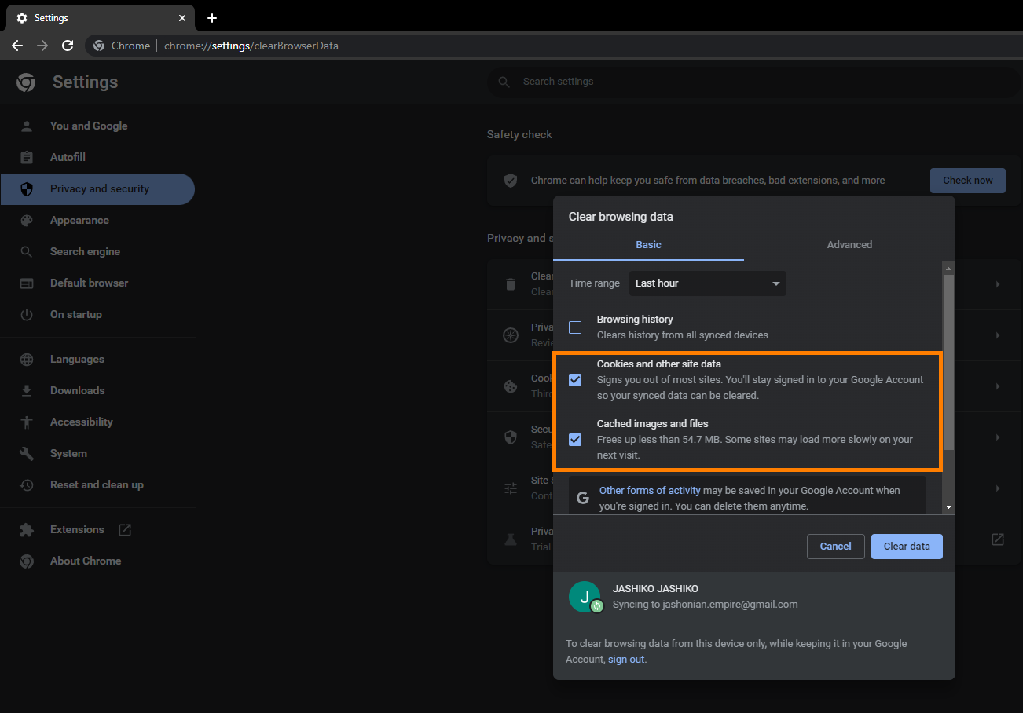
Task: Click the Chrome logo next to Settings heading
Action: pyautogui.click(x=26, y=82)
